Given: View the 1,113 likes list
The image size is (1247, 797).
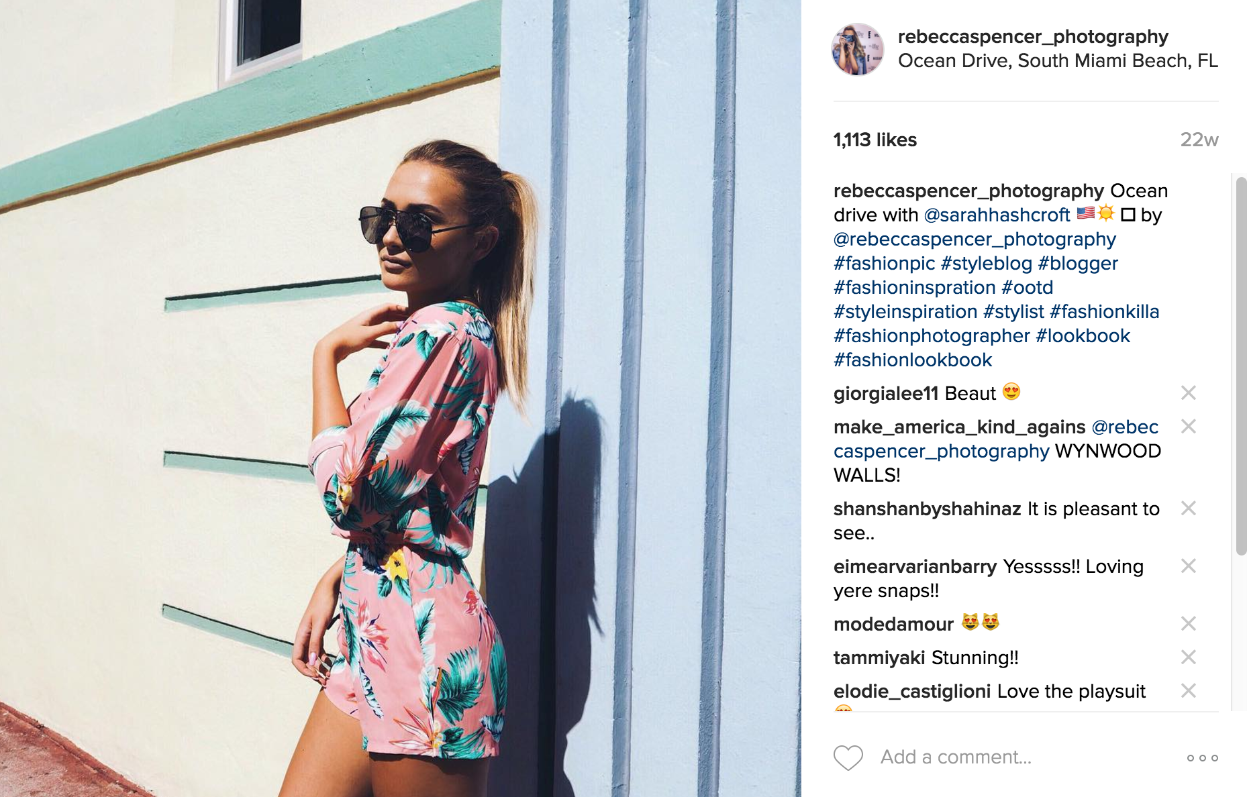Looking at the screenshot, I should 875,140.
